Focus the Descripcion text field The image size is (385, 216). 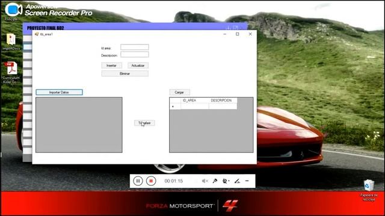pyautogui.click(x=135, y=55)
